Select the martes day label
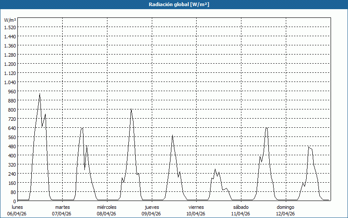The image size is (348, 218). [62, 207]
